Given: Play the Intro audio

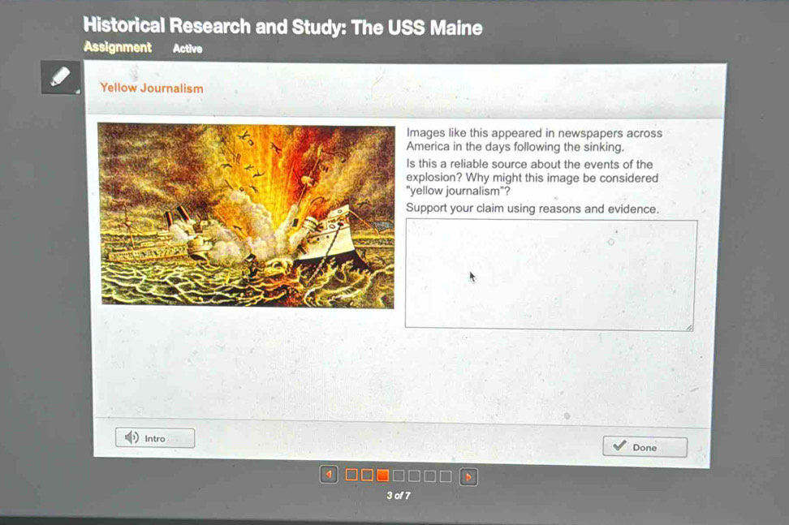Looking at the screenshot, I should coord(155,438).
